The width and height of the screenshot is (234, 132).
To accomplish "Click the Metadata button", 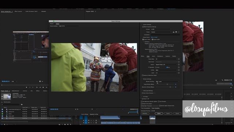I will pyautogui.click(x=145, y=113).
